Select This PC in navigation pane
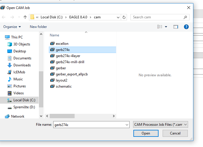The height and width of the screenshot is (147, 203). pyautogui.click(x=14, y=37)
